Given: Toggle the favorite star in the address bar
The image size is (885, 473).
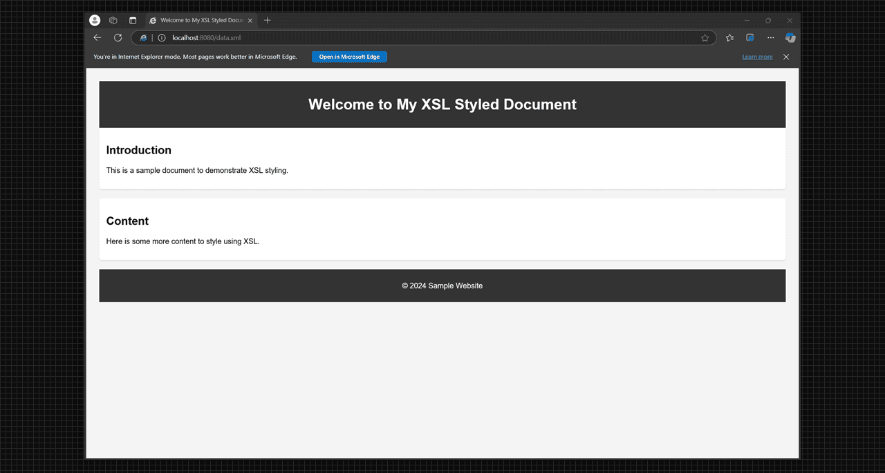Looking at the screenshot, I should 705,37.
